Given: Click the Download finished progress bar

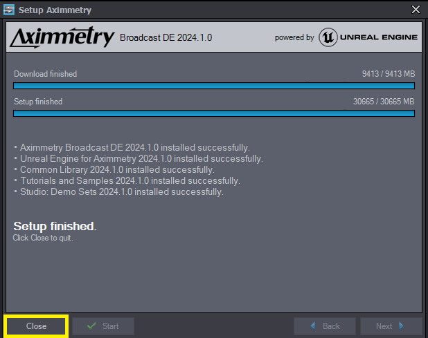Looking at the screenshot, I should pyautogui.click(x=214, y=86).
